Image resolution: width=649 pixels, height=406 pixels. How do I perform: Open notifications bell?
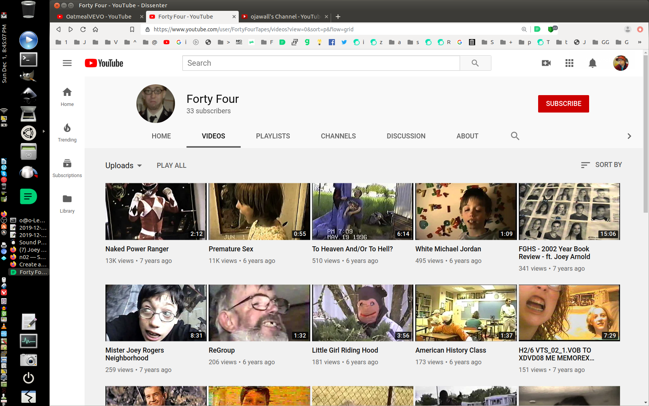pos(593,63)
